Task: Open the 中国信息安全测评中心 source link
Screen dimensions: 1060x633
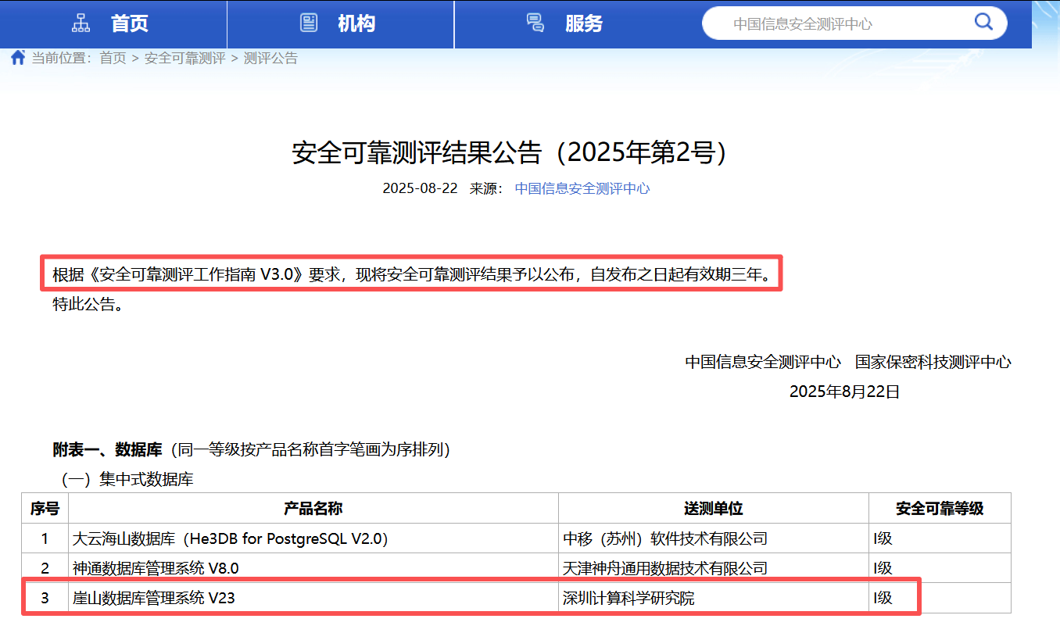Action: coord(582,188)
